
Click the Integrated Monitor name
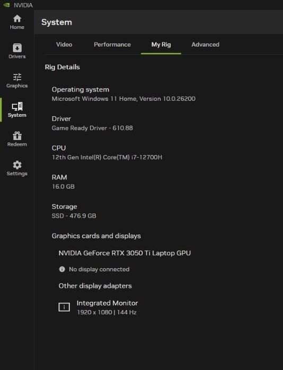(x=107, y=303)
